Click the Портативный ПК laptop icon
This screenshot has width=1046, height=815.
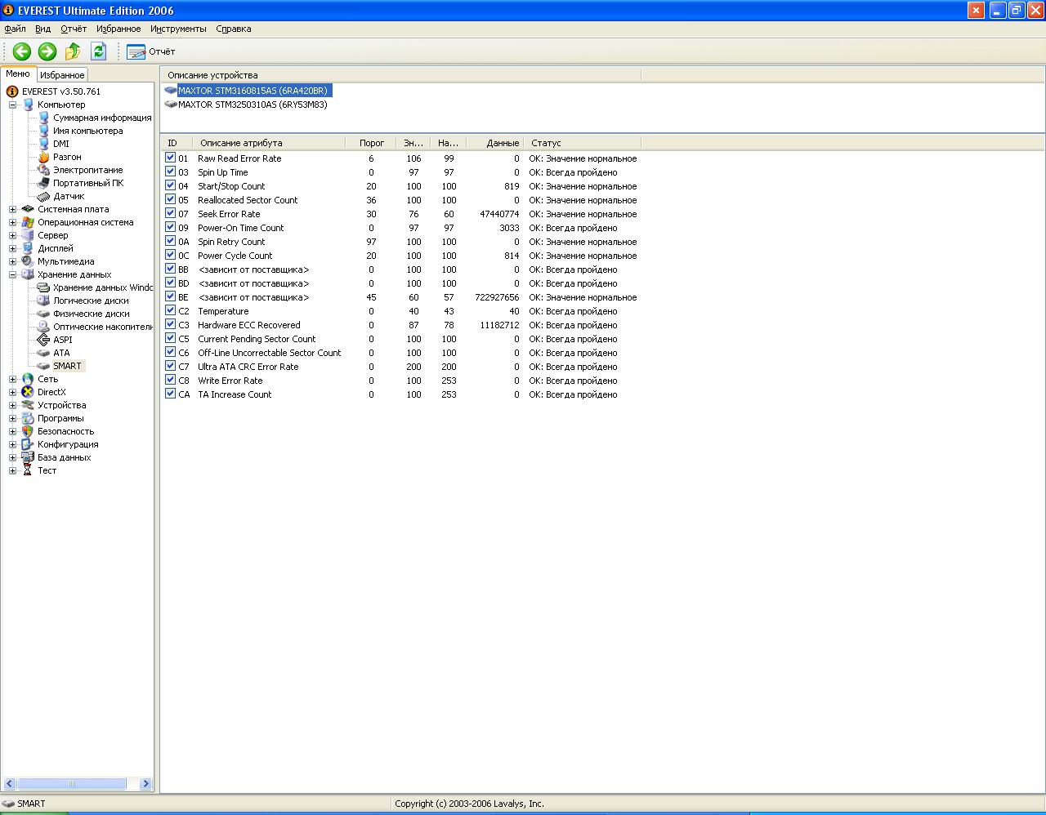(44, 183)
